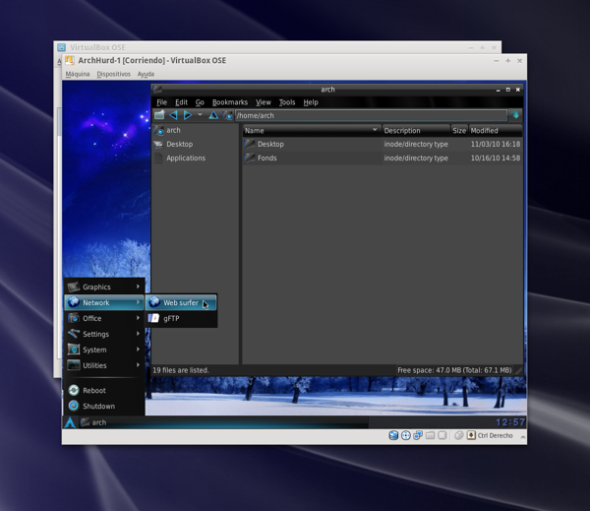The width and height of the screenshot is (590, 511).
Task: Click Shutdown in the start menu
Action: pyautogui.click(x=104, y=406)
